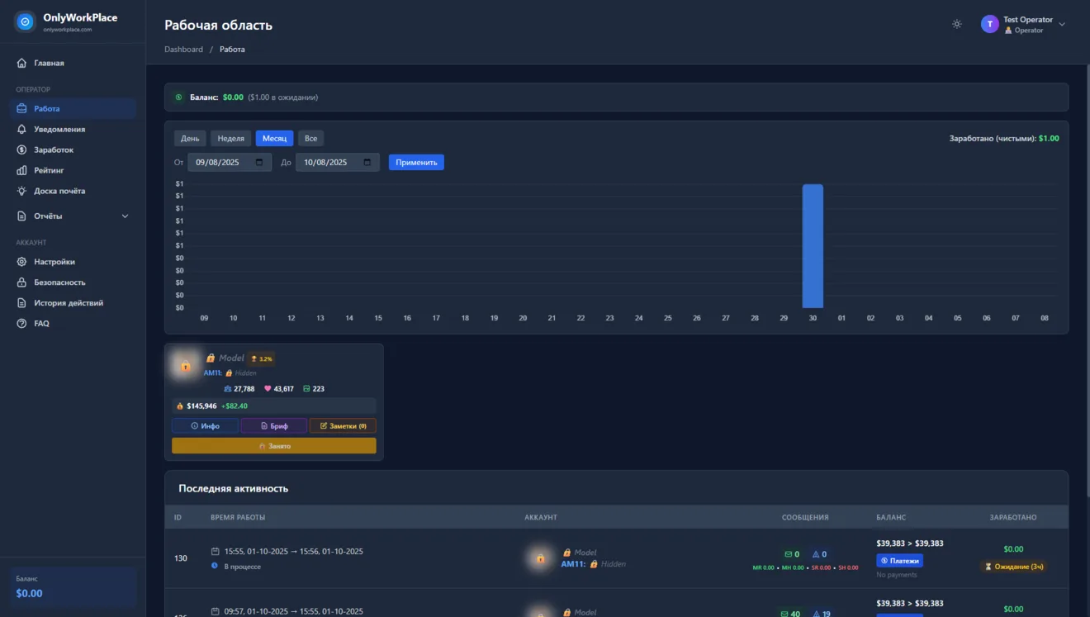Click the green dollar icon beside Баланс
Viewport: 1090px width, 617px height.
[178, 97]
